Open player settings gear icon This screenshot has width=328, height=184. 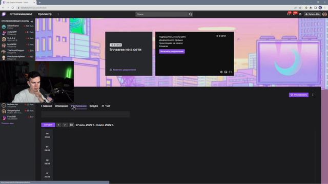coord(221,72)
